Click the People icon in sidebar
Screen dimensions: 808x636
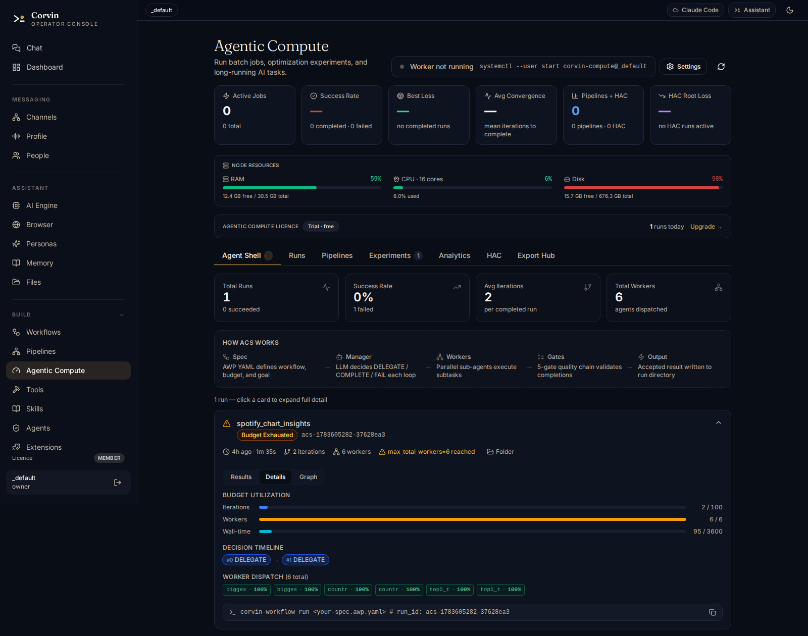pos(16,155)
